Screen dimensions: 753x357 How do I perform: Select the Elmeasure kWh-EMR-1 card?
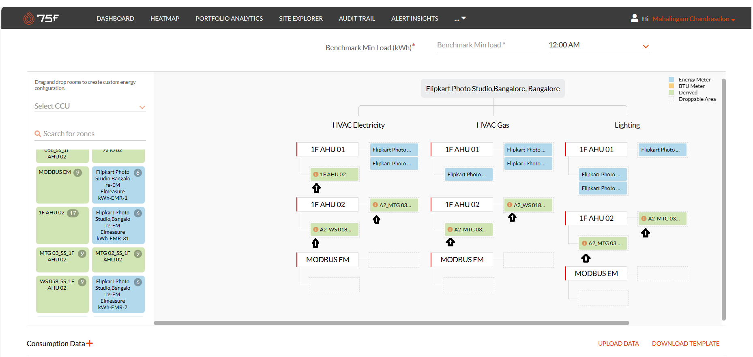(118, 185)
